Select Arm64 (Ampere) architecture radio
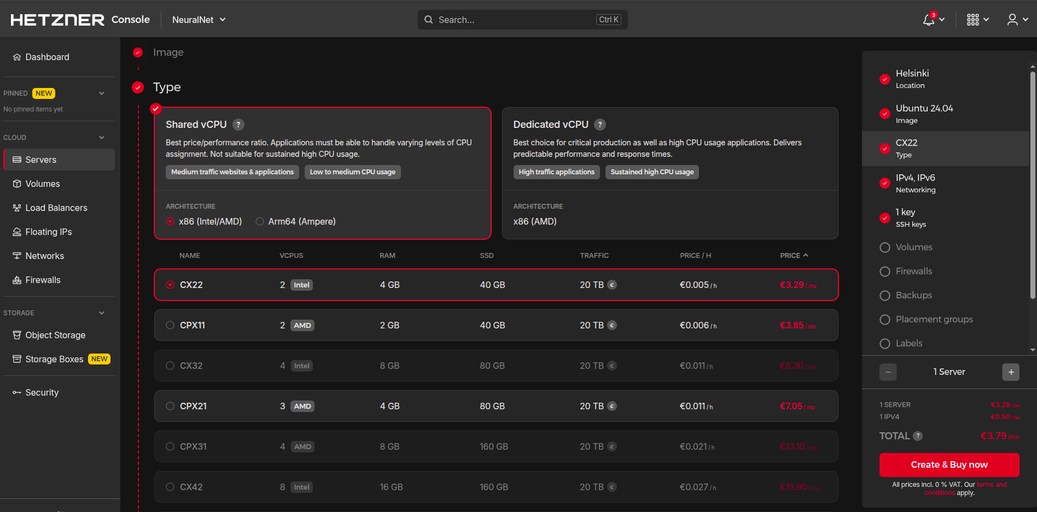 (260, 221)
